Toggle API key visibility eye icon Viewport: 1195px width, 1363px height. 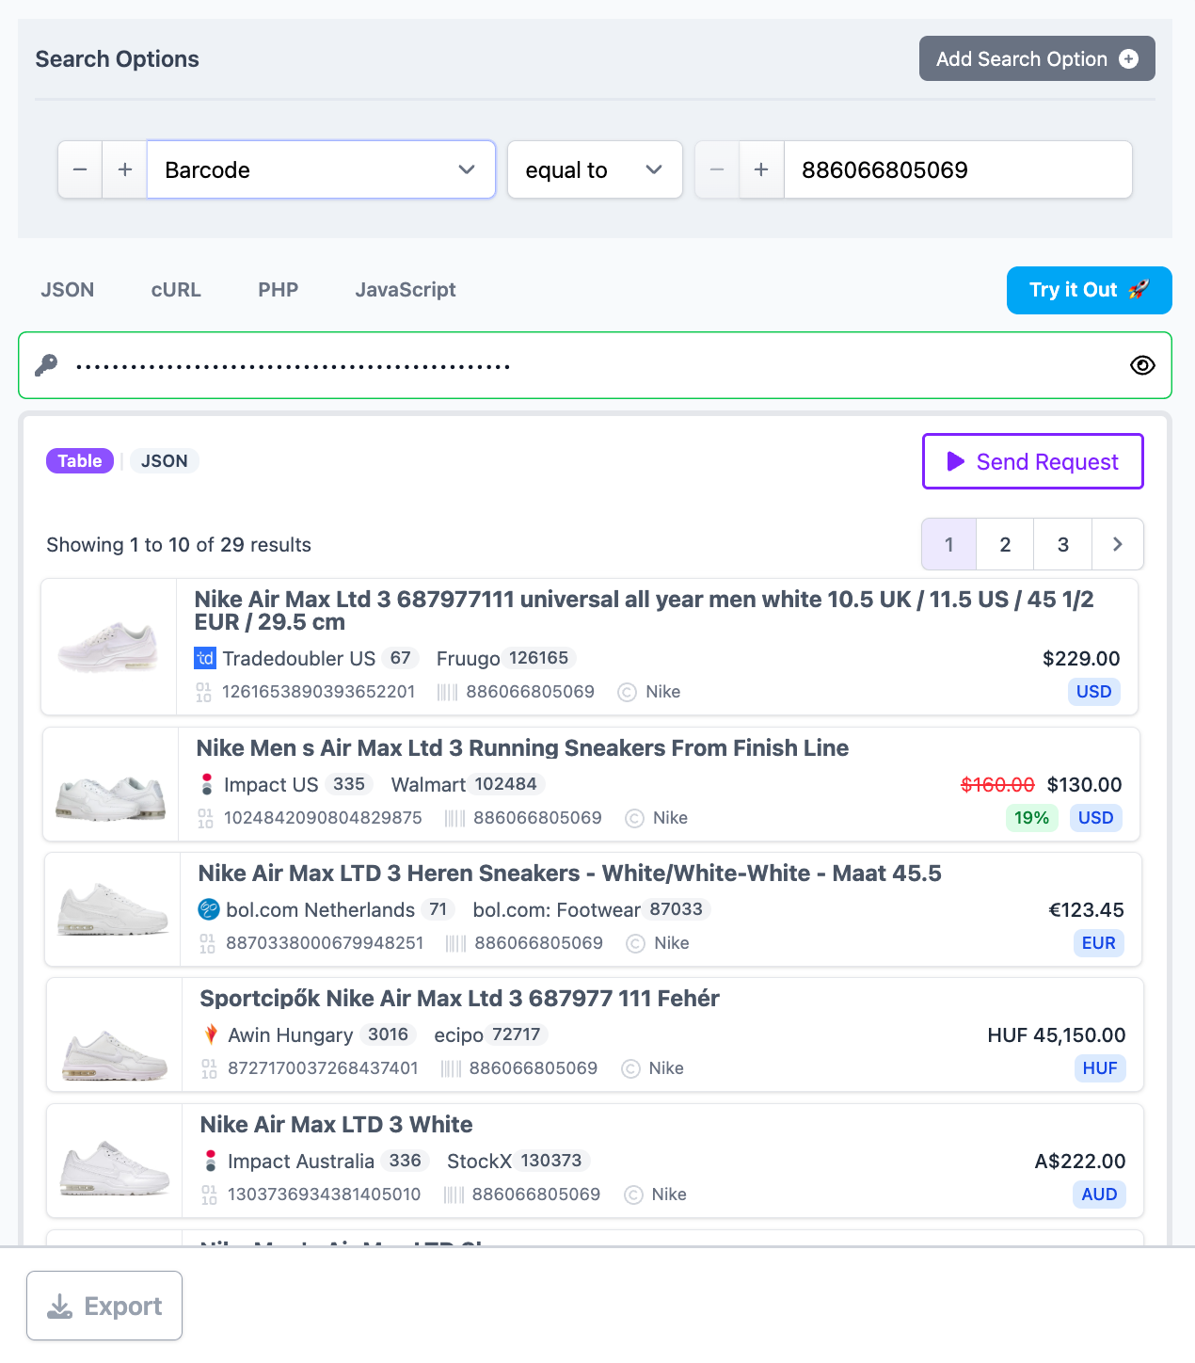1142,365
